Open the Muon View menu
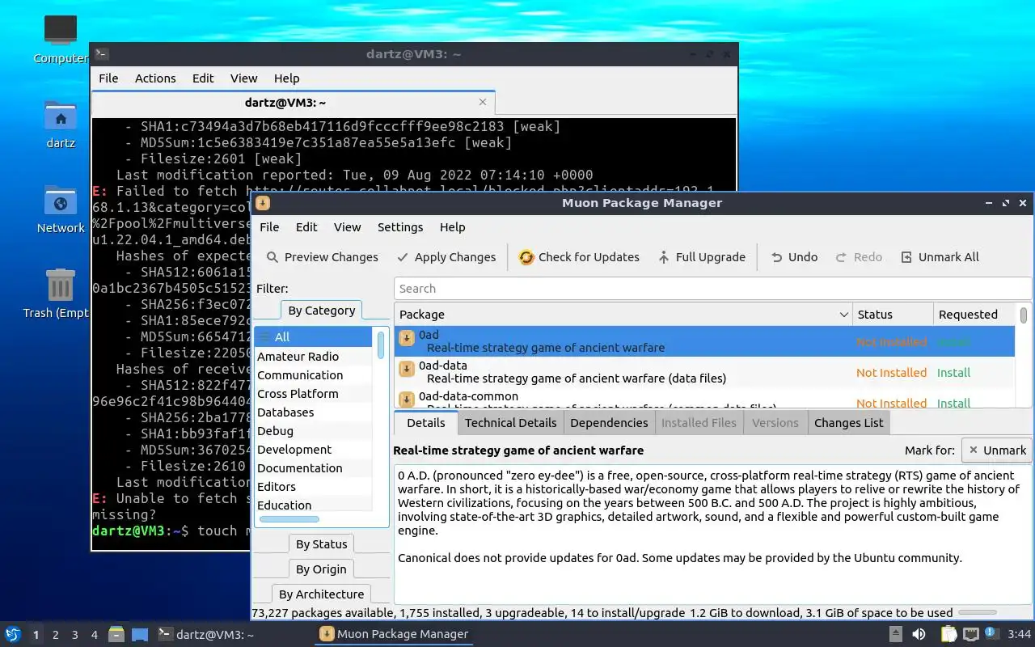The height and width of the screenshot is (647, 1035). click(x=347, y=227)
